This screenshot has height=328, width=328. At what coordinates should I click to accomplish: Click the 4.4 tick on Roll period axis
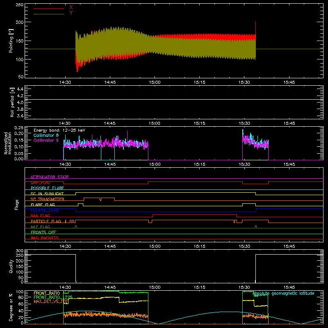pyautogui.click(x=20, y=89)
